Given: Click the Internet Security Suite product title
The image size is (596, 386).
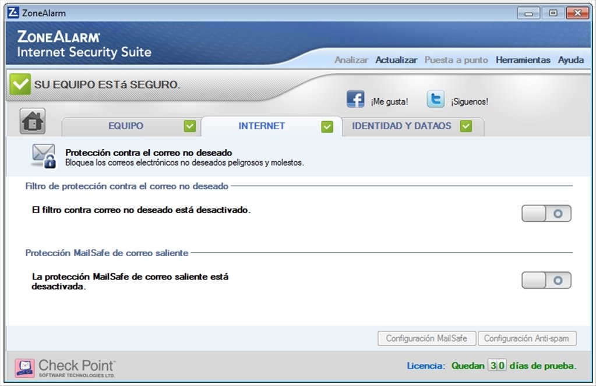Looking at the screenshot, I should (x=84, y=52).
